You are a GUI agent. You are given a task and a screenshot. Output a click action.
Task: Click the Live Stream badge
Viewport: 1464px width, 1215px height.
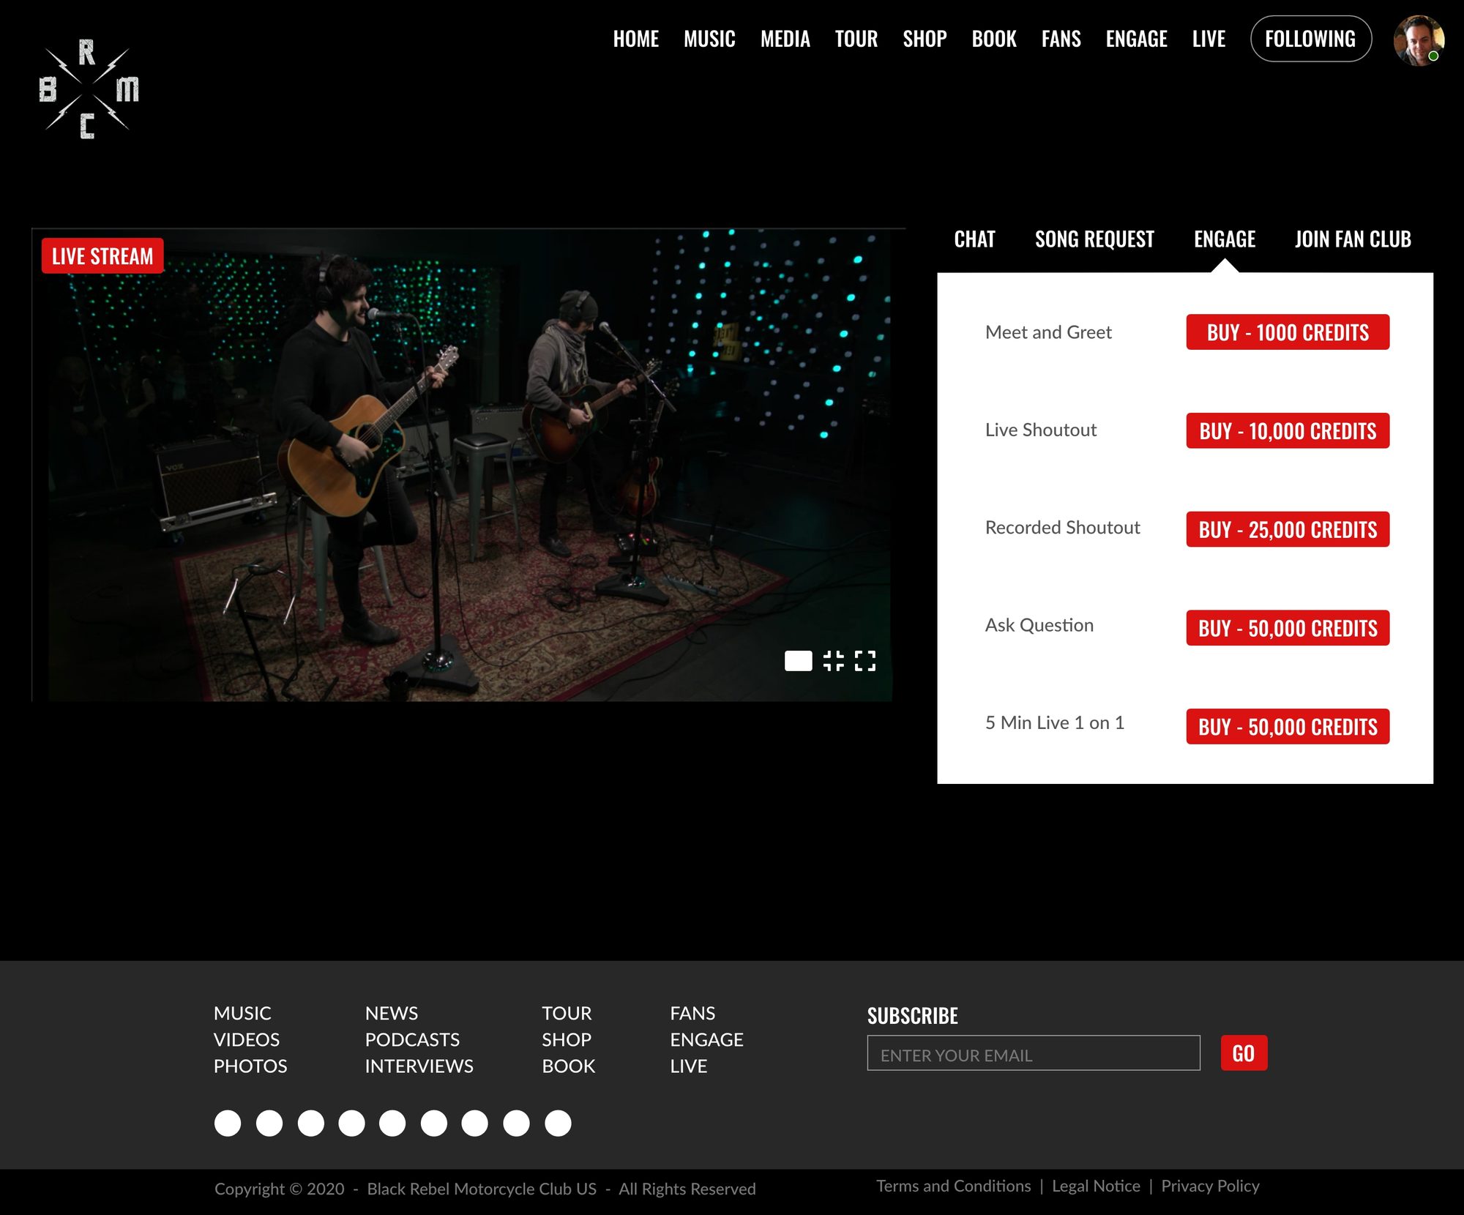click(x=102, y=256)
